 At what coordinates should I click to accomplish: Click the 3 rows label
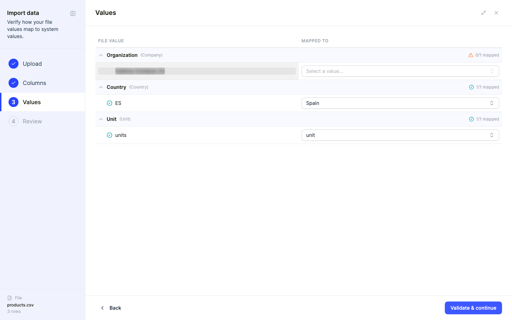point(14,311)
